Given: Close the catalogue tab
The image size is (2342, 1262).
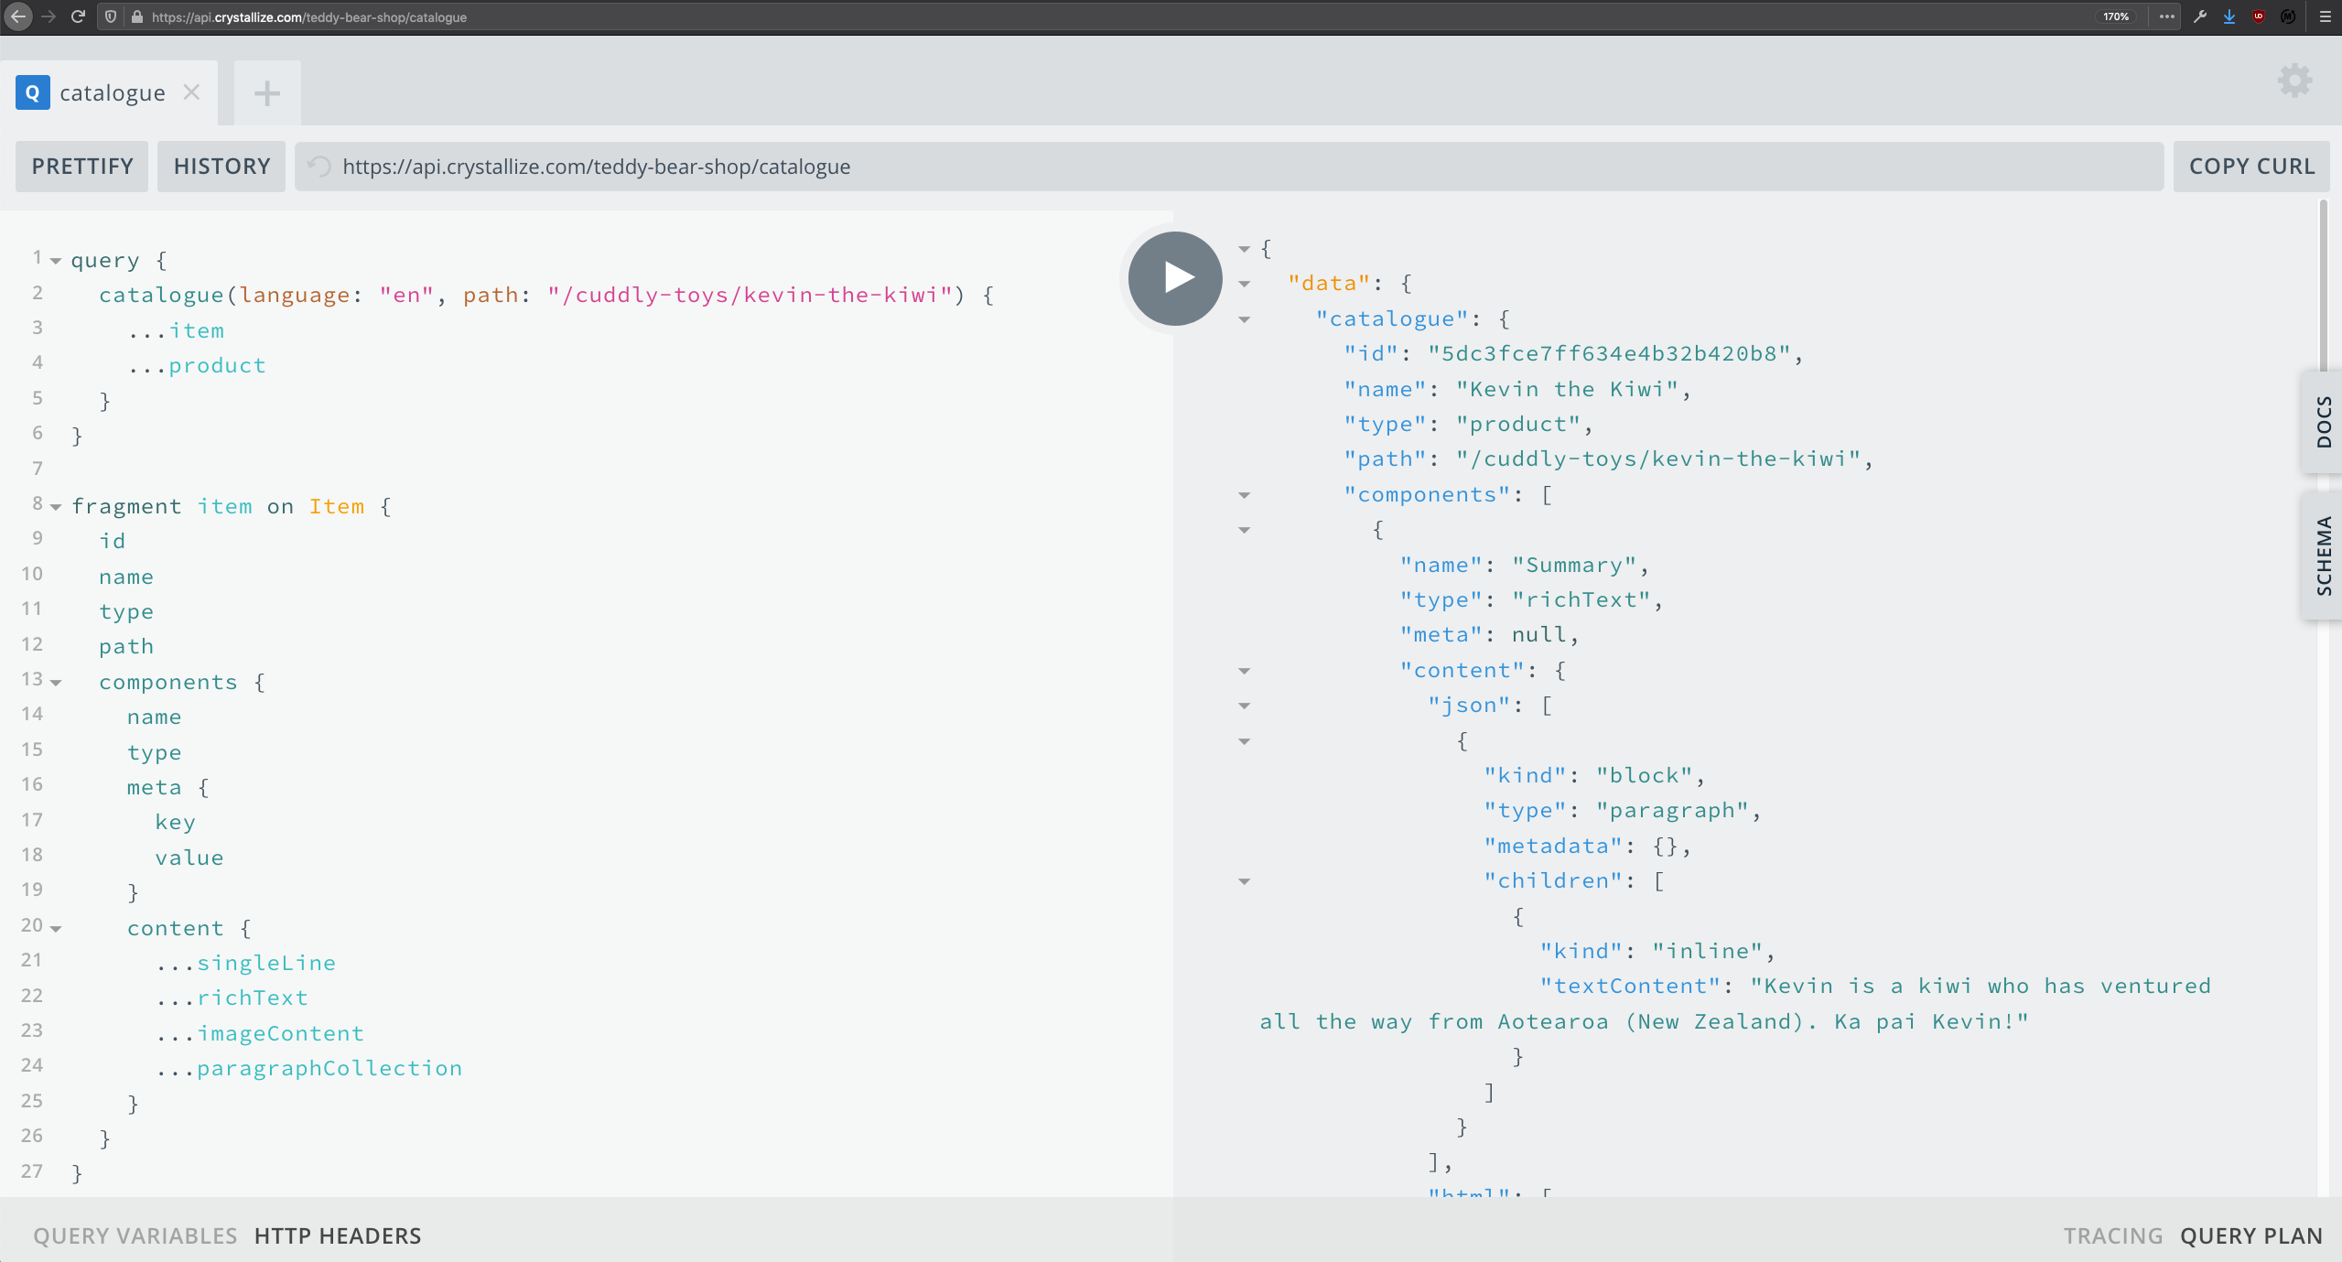Looking at the screenshot, I should (191, 92).
